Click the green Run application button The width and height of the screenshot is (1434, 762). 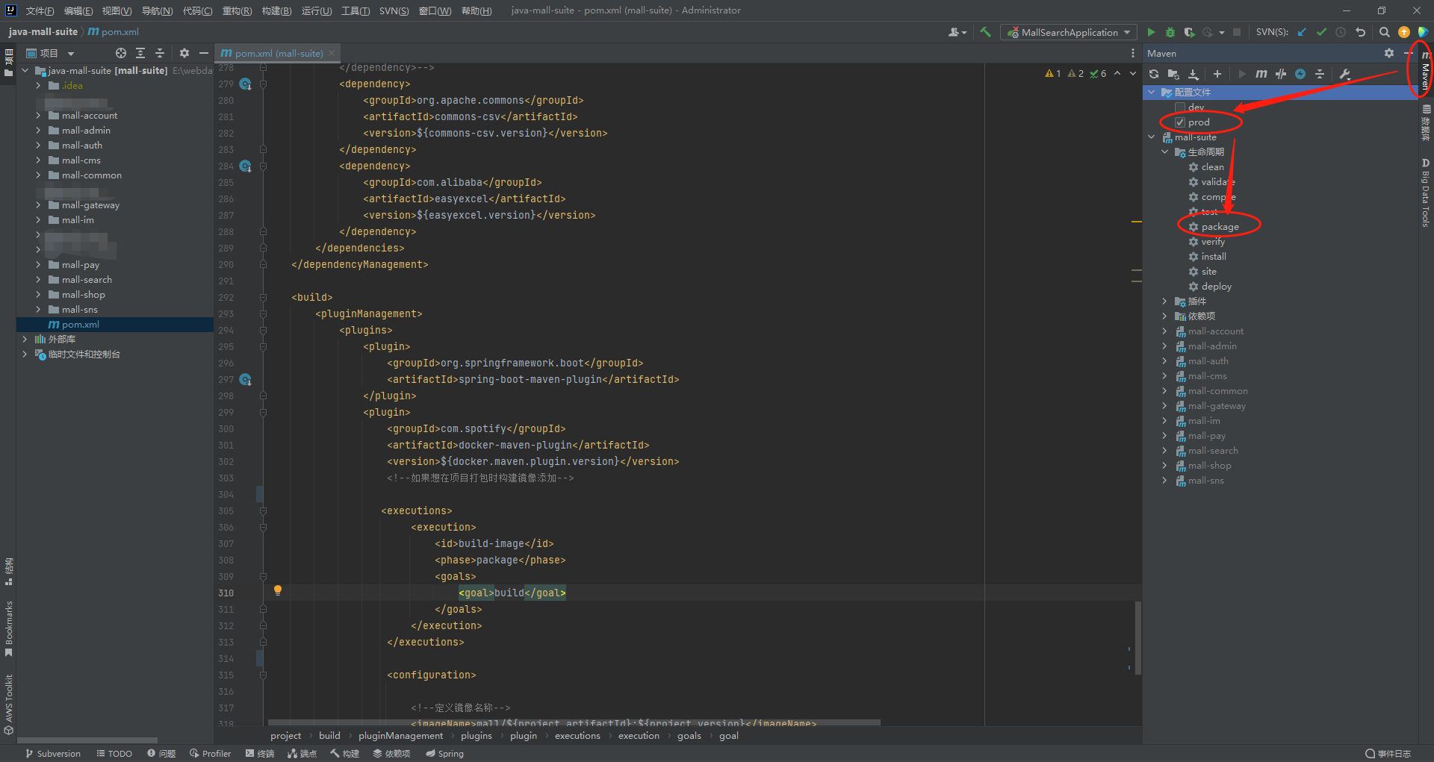pos(1151,32)
